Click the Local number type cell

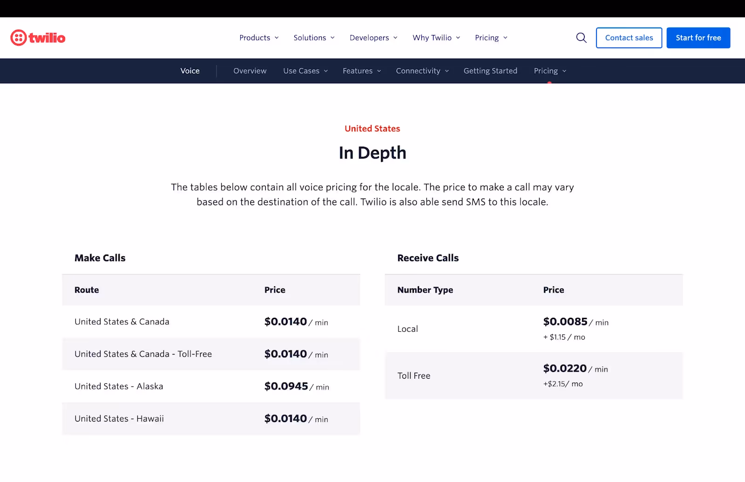(x=407, y=329)
